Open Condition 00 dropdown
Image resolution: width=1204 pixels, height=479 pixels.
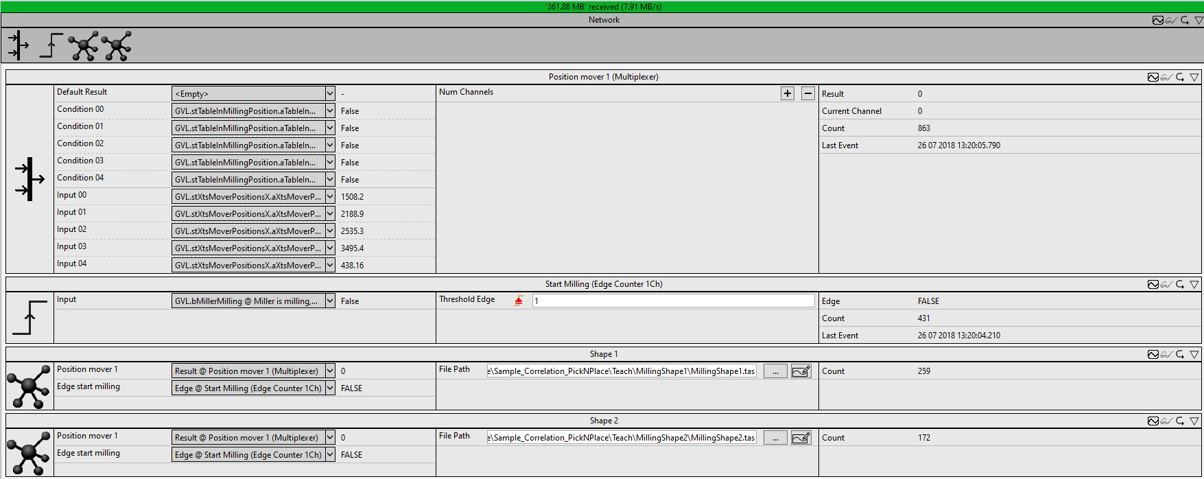click(x=253, y=110)
